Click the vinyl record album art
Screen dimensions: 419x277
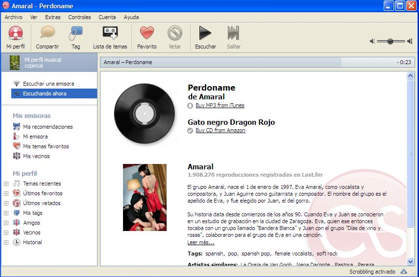tap(145, 114)
